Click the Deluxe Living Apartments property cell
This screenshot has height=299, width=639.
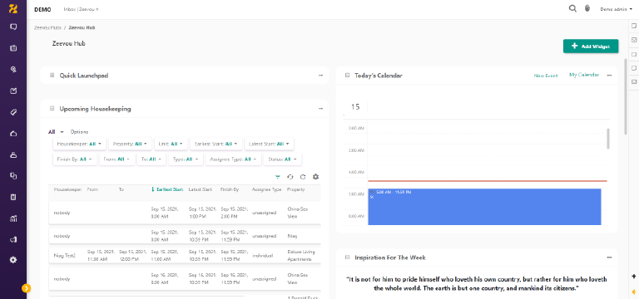pyautogui.click(x=300, y=256)
